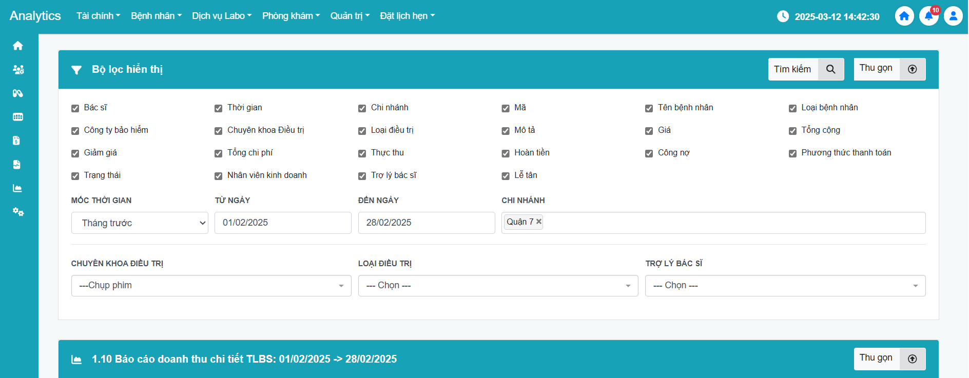
Task: Open the users management sidebar icon
Action: pyautogui.click(x=18, y=70)
